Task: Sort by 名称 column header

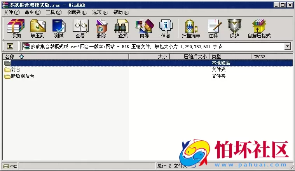Action: click(66, 57)
